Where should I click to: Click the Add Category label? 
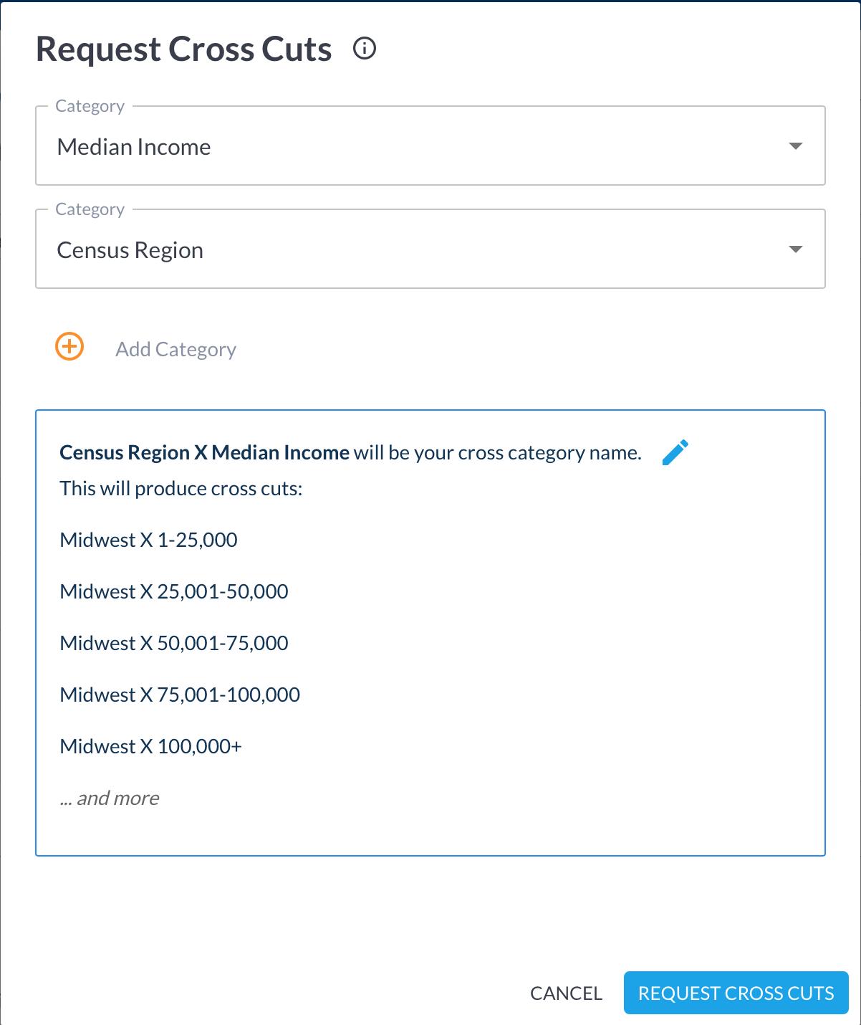coord(175,349)
